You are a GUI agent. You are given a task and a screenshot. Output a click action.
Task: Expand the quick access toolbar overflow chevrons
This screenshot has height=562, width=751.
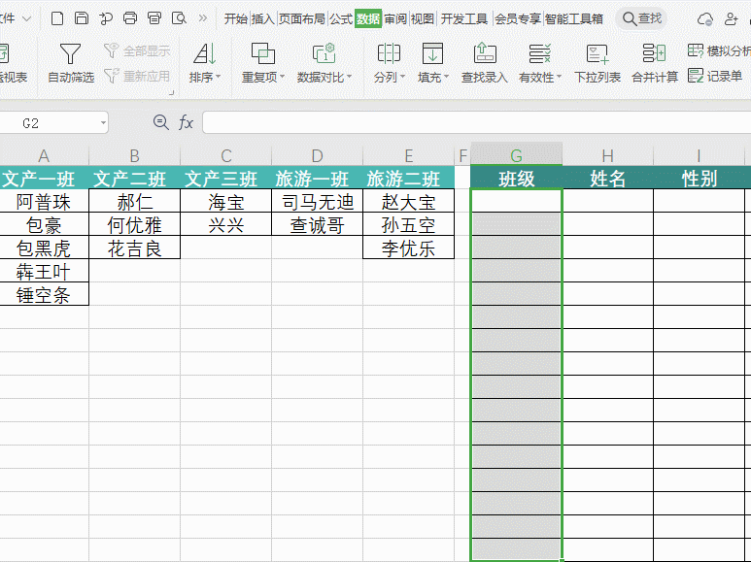pyautogui.click(x=203, y=18)
